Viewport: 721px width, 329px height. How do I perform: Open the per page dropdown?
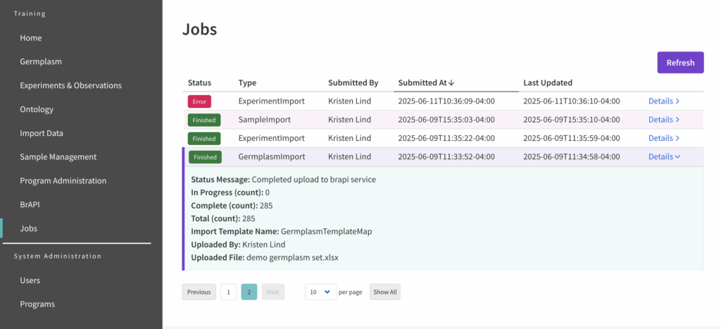[x=320, y=292]
